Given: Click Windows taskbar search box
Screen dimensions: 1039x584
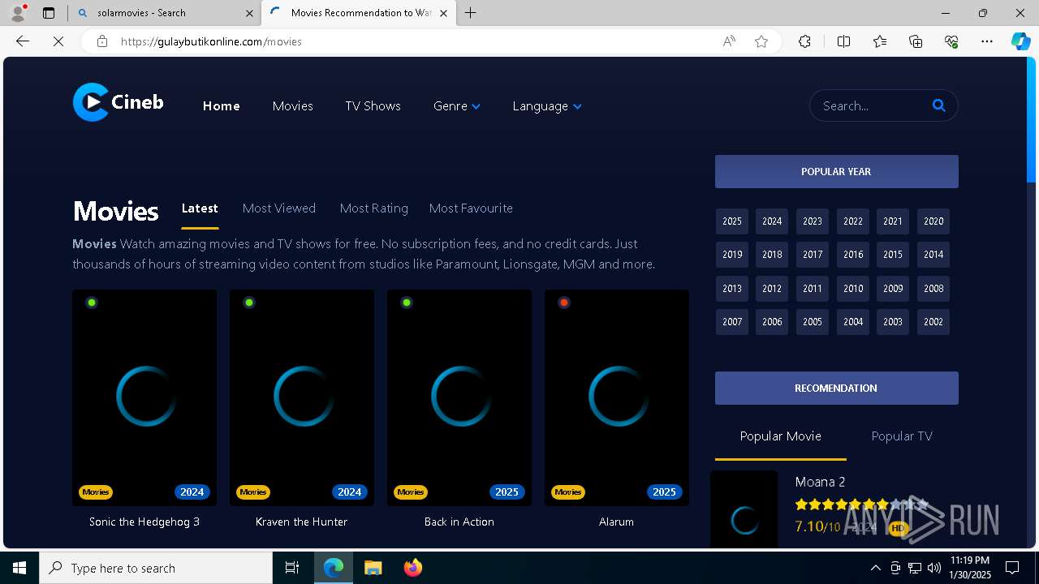Looking at the screenshot, I should click(156, 568).
